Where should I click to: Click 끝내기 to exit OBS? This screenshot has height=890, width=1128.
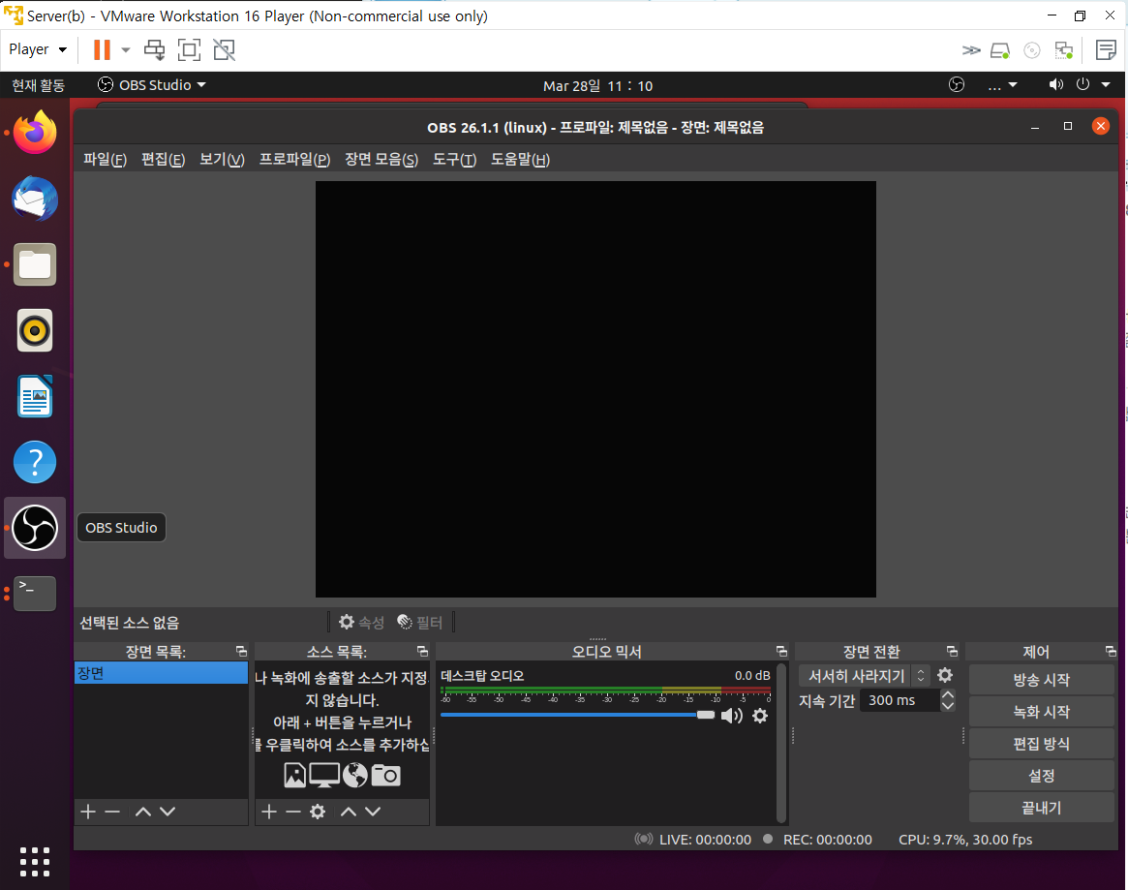pos(1042,808)
